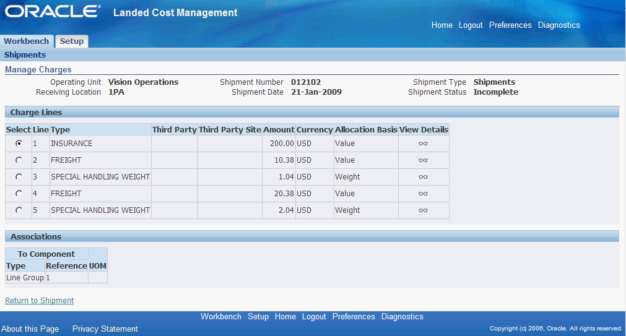Click the Currency column header
This screenshot has width=626, height=336.
[315, 130]
